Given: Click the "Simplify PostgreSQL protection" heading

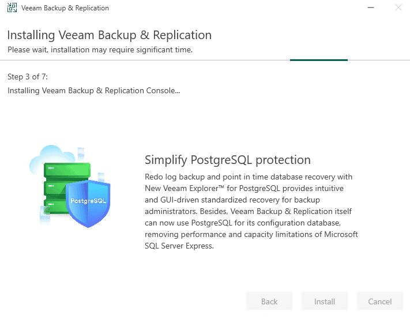Looking at the screenshot, I should pos(227,160).
